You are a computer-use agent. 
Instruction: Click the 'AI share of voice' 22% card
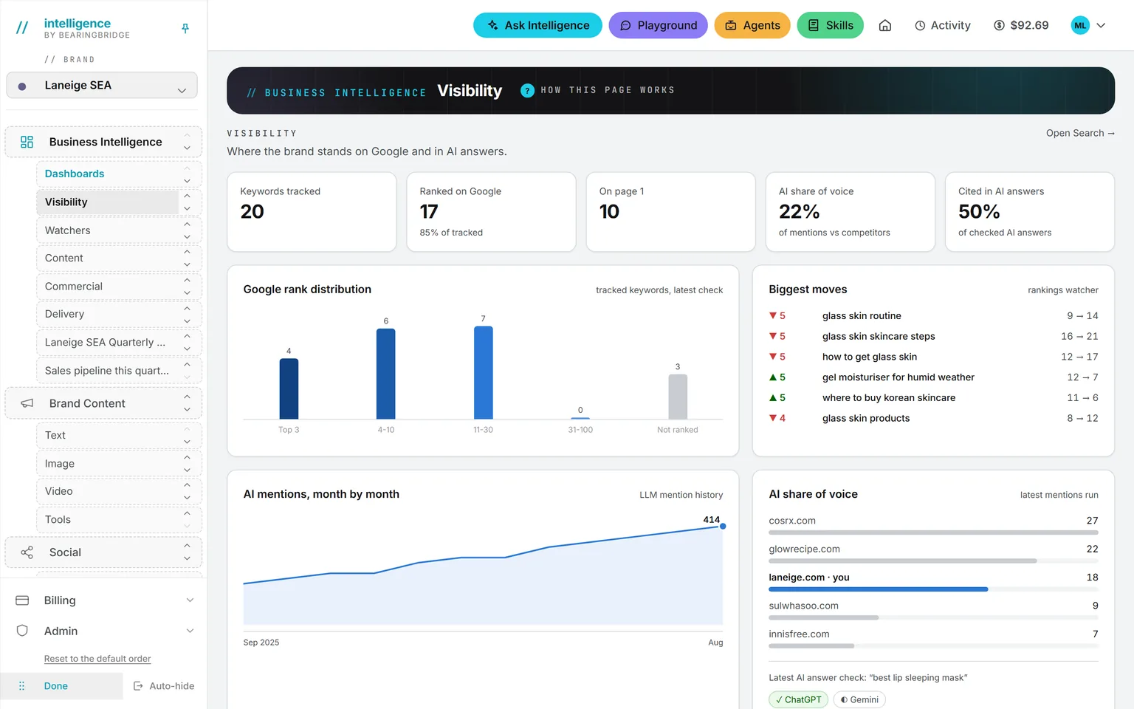pyautogui.click(x=850, y=212)
